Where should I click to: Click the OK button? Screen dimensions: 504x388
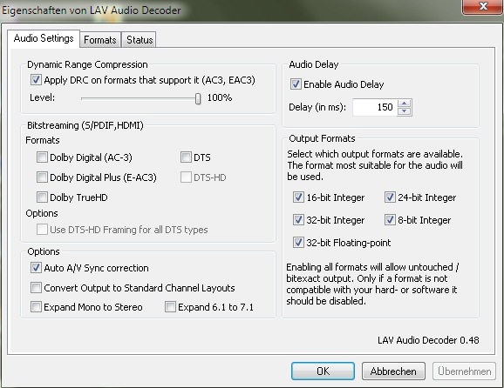[323, 371]
